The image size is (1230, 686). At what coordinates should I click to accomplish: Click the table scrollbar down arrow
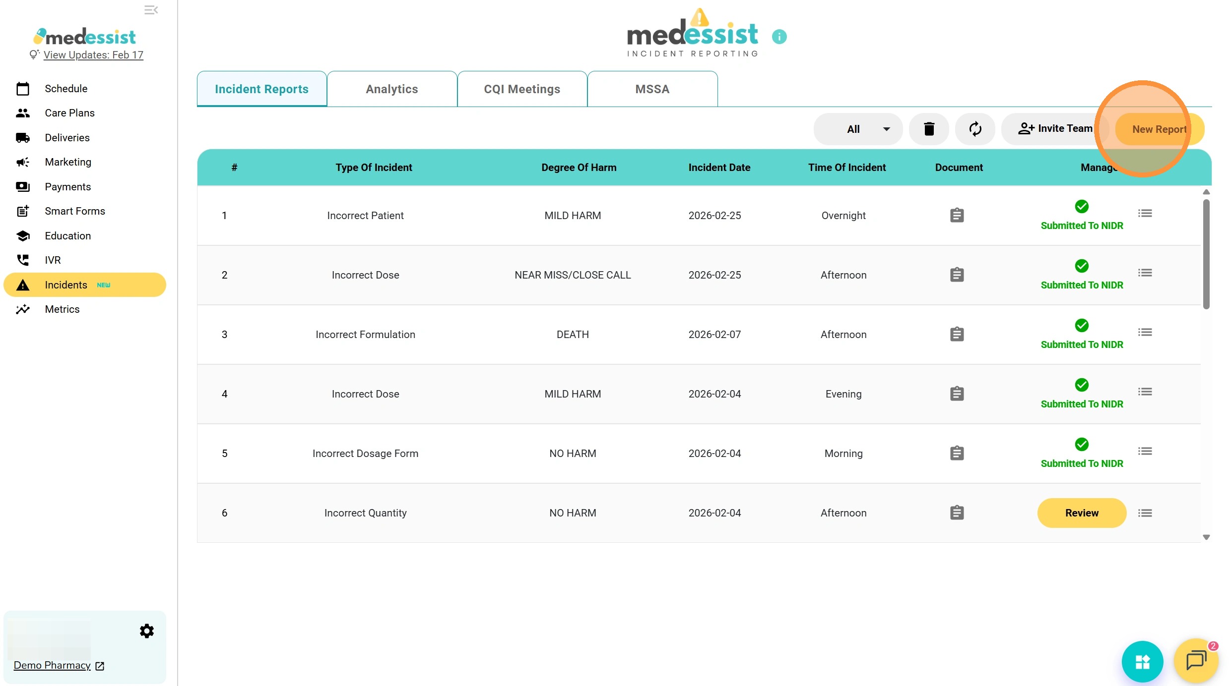click(x=1206, y=537)
